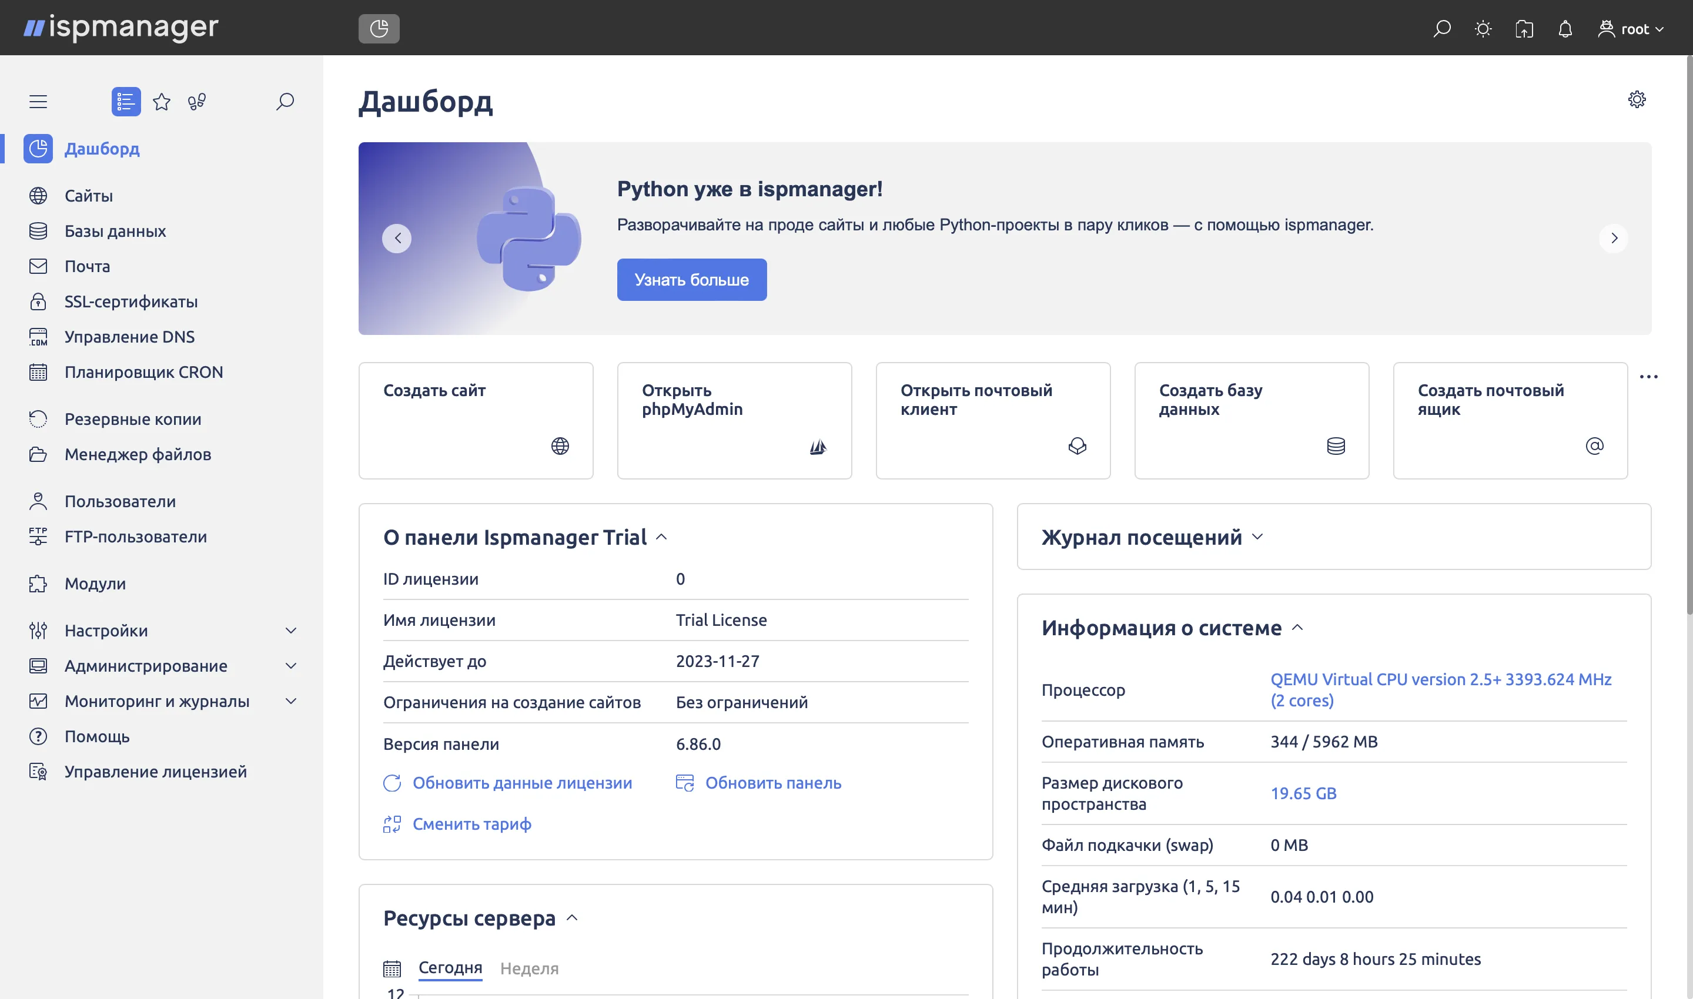Open the root user dropdown
Image resolution: width=1693 pixels, height=999 pixels.
coord(1631,29)
